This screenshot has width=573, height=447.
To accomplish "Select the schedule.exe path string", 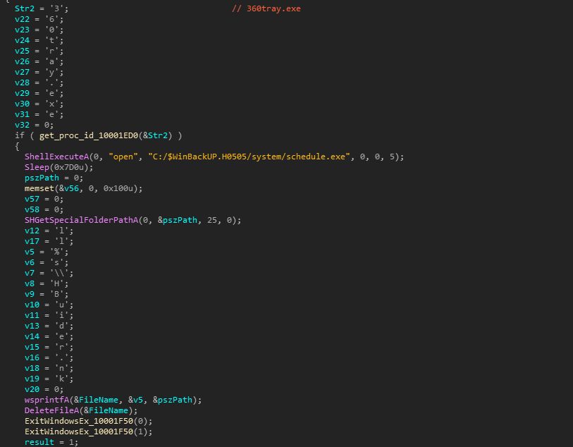I will point(249,157).
